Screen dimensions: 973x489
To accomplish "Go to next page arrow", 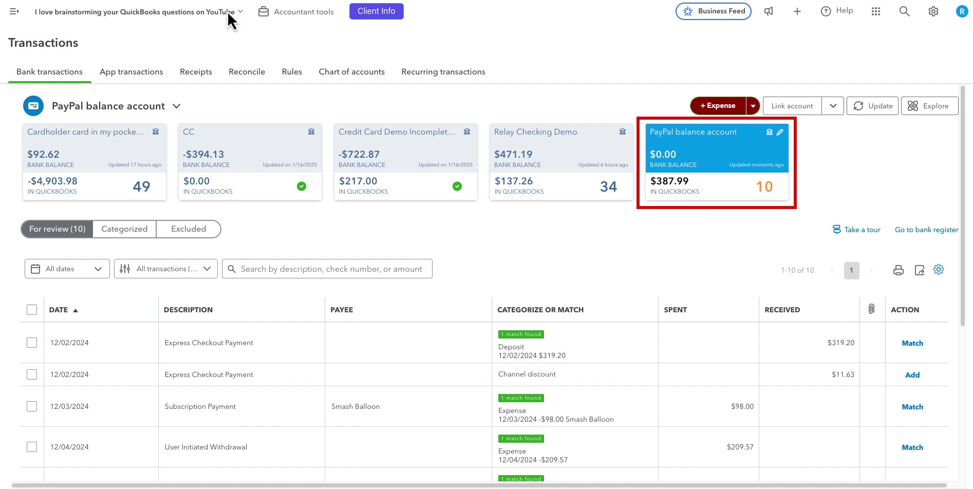I will coord(871,270).
